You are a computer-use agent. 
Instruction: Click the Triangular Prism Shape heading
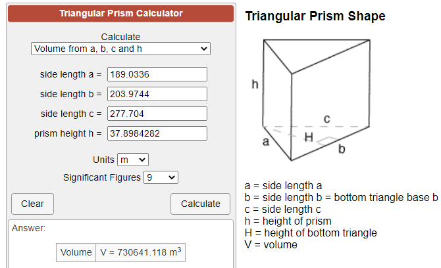pyautogui.click(x=315, y=16)
